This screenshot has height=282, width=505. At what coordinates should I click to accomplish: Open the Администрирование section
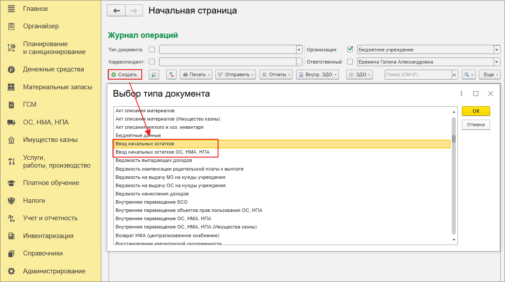point(54,271)
